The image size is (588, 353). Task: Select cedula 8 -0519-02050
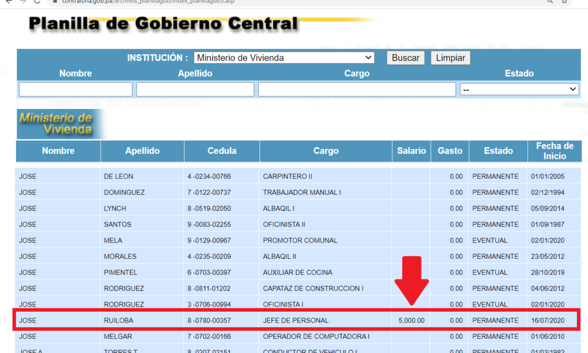209,209
